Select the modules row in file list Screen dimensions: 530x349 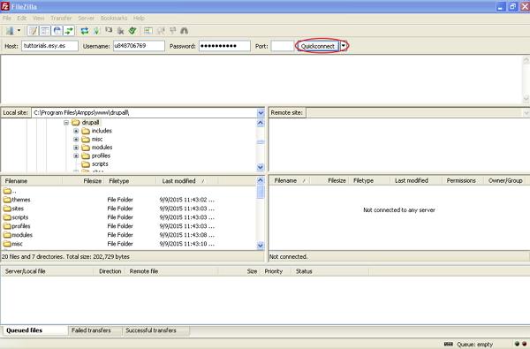coord(128,235)
